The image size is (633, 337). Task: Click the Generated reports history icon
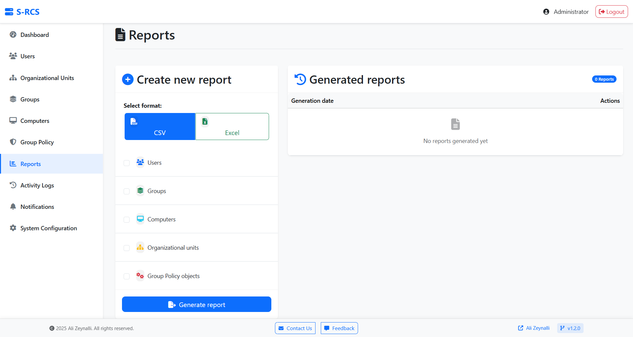coord(300,79)
